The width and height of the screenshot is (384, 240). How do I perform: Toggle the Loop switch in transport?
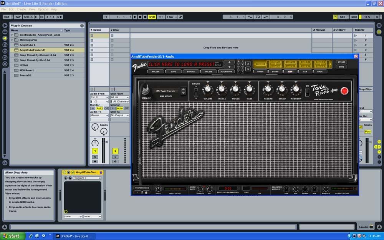258,17
